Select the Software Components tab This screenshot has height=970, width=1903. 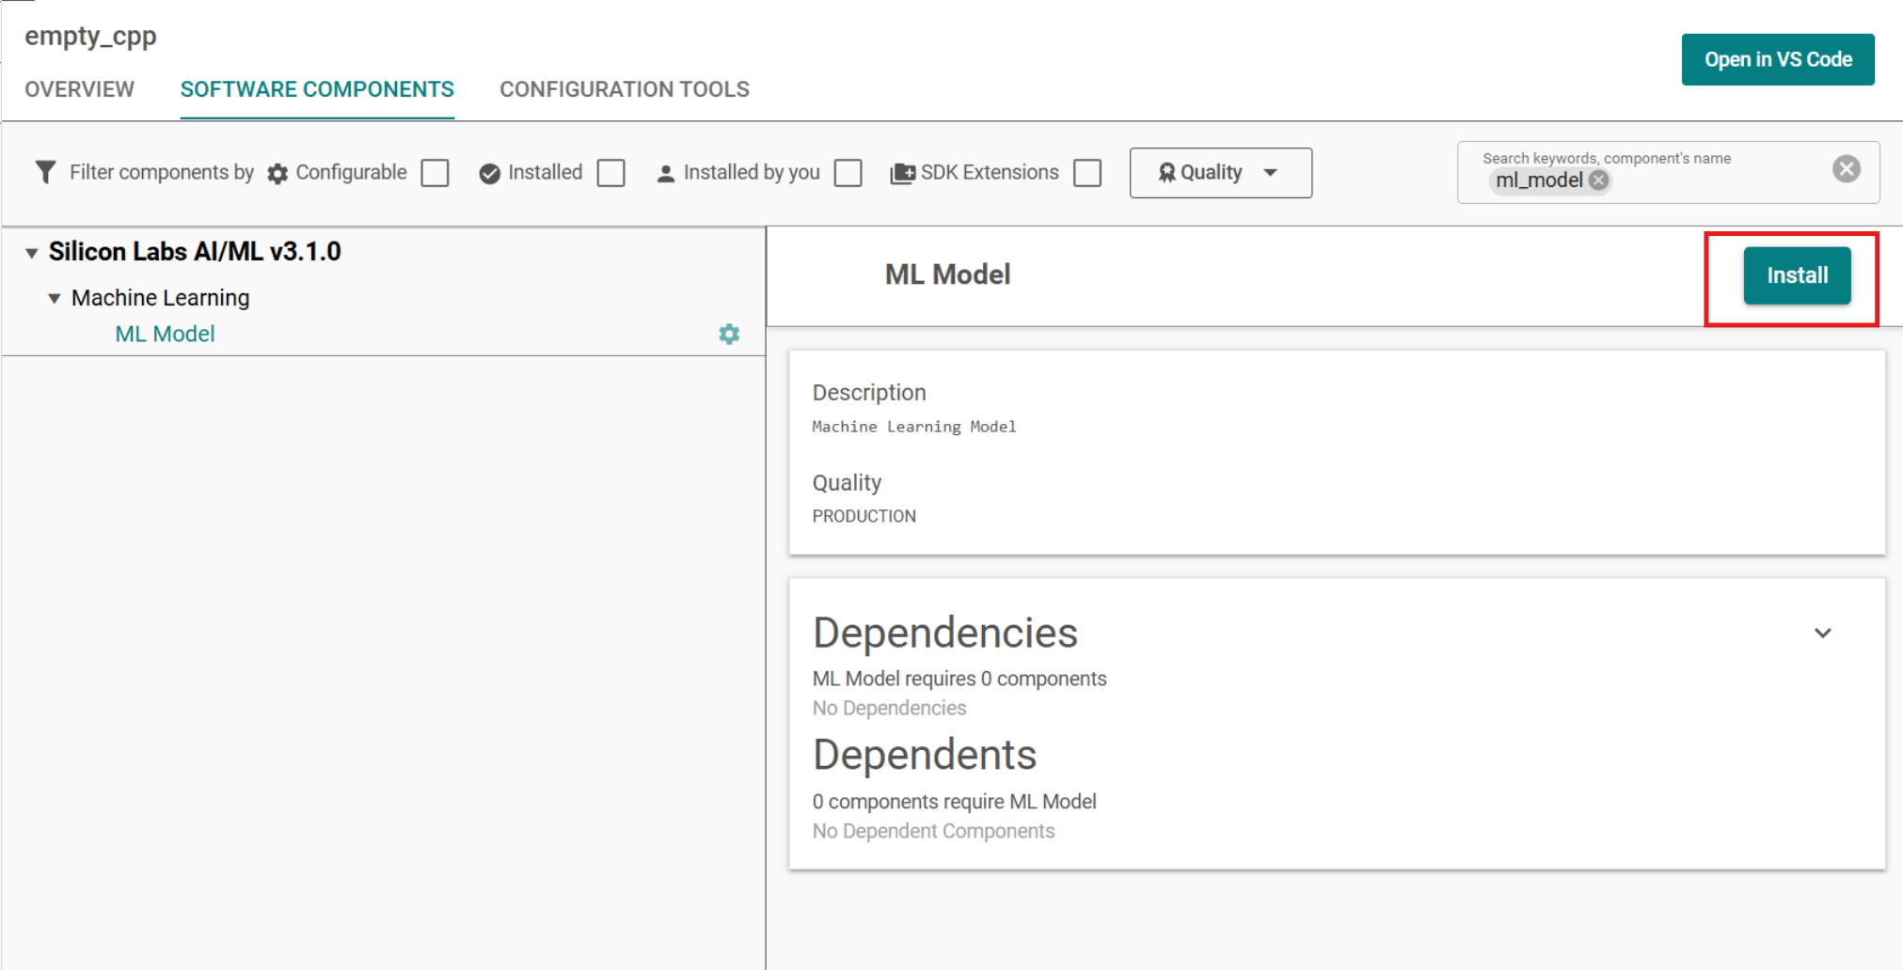point(317,89)
